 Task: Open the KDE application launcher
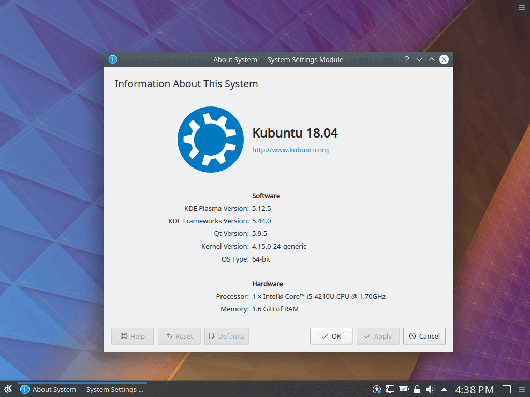7,389
